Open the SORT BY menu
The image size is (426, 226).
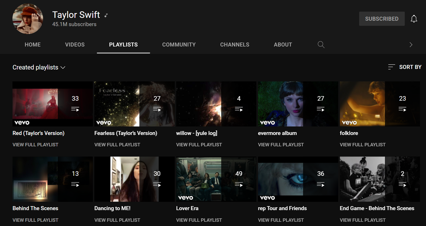[405, 67]
